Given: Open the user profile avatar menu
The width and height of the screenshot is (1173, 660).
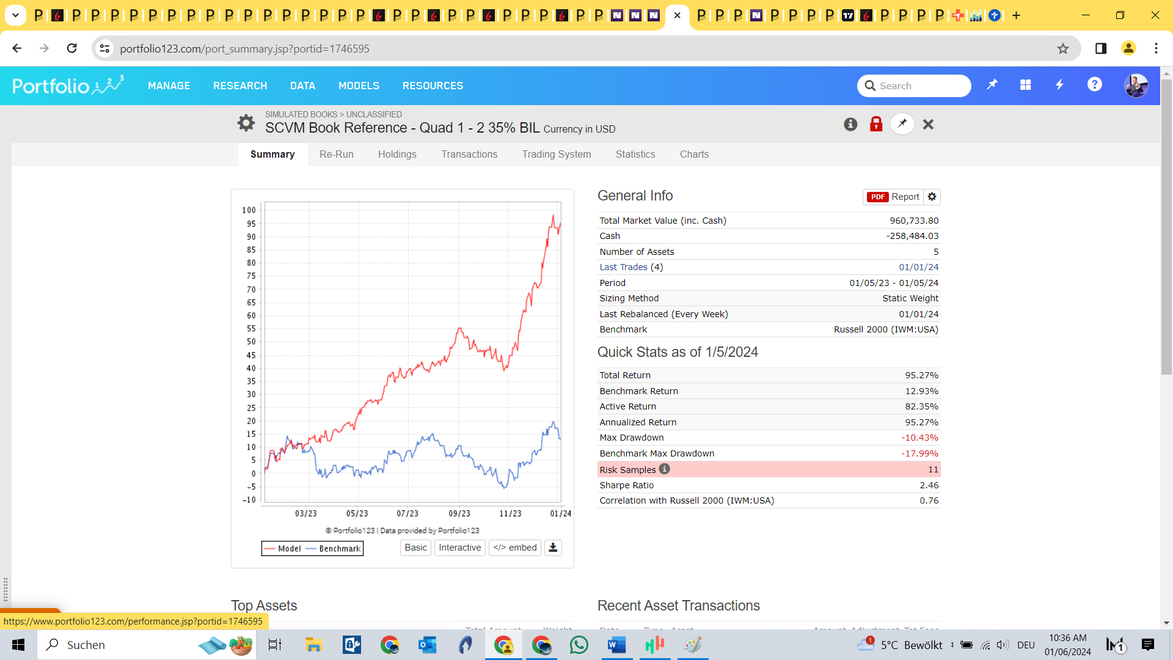Looking at the screenshot, I should click(1136, 86).
